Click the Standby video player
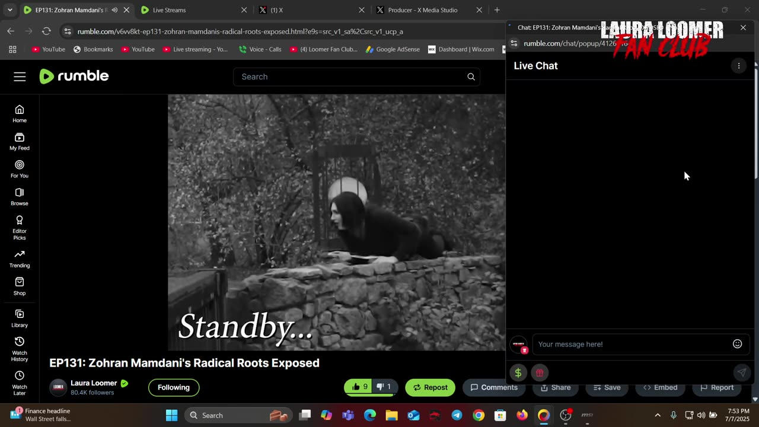 tap(336, 222)
